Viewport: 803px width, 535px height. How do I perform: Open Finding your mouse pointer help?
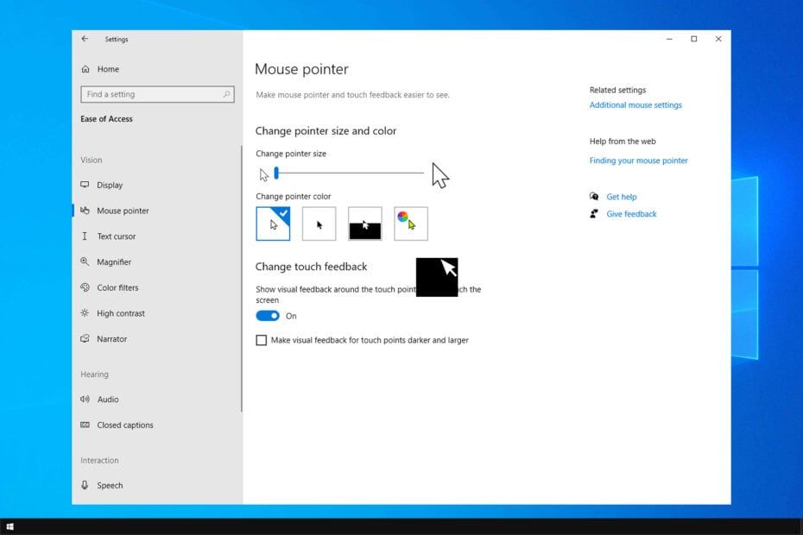pos(639,160)
